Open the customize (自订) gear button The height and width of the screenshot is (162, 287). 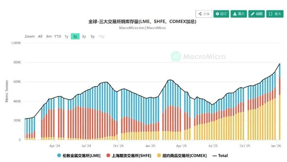pyautogui.click(x=221, y=14)
